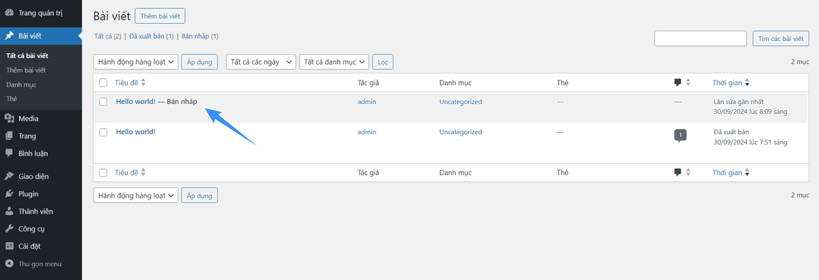Click the Giao diện brush icon

click(x=9, y=176)
